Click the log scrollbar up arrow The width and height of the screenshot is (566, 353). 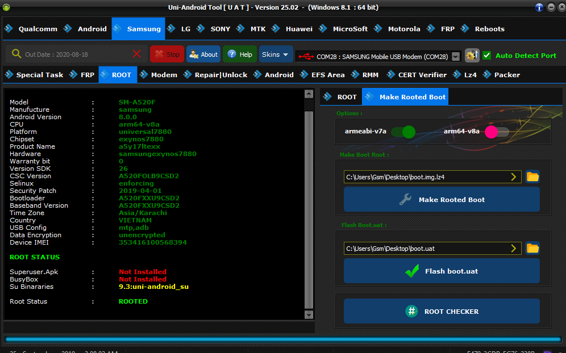click(x=309, y=94)
